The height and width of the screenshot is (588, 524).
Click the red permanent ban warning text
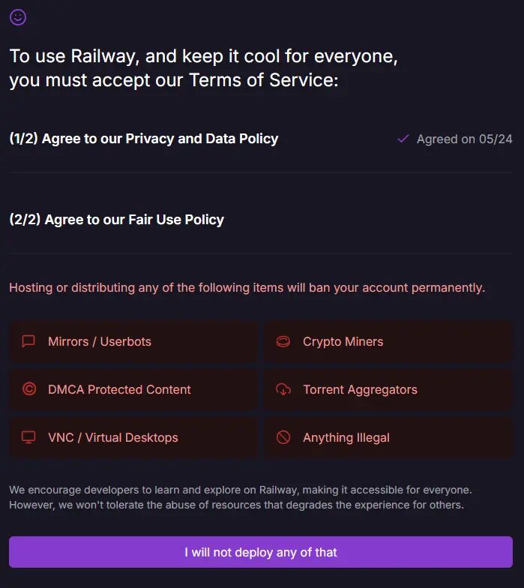click(247, 288)
